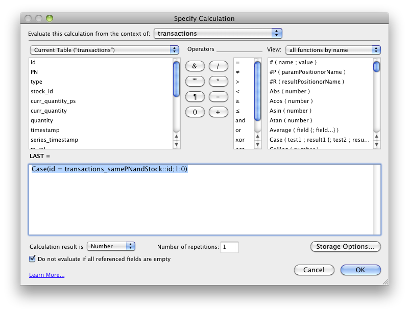Choose the less-than-or-equal operator

(x=244, y=111)
